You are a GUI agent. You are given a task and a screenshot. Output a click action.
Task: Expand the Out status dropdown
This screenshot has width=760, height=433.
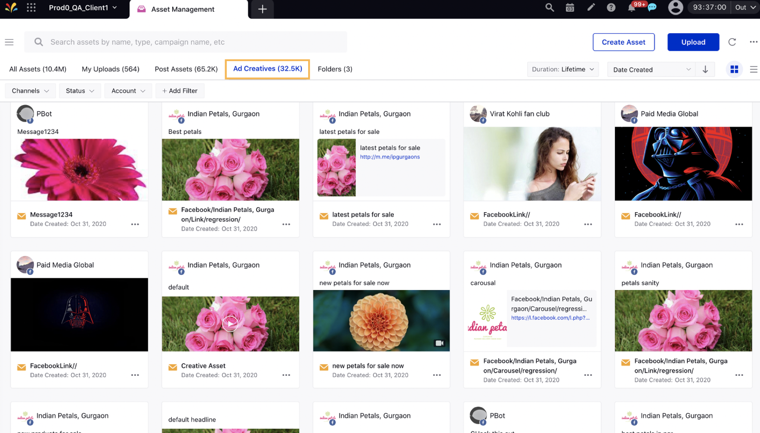pyautogui.click(x=745, y=7)
